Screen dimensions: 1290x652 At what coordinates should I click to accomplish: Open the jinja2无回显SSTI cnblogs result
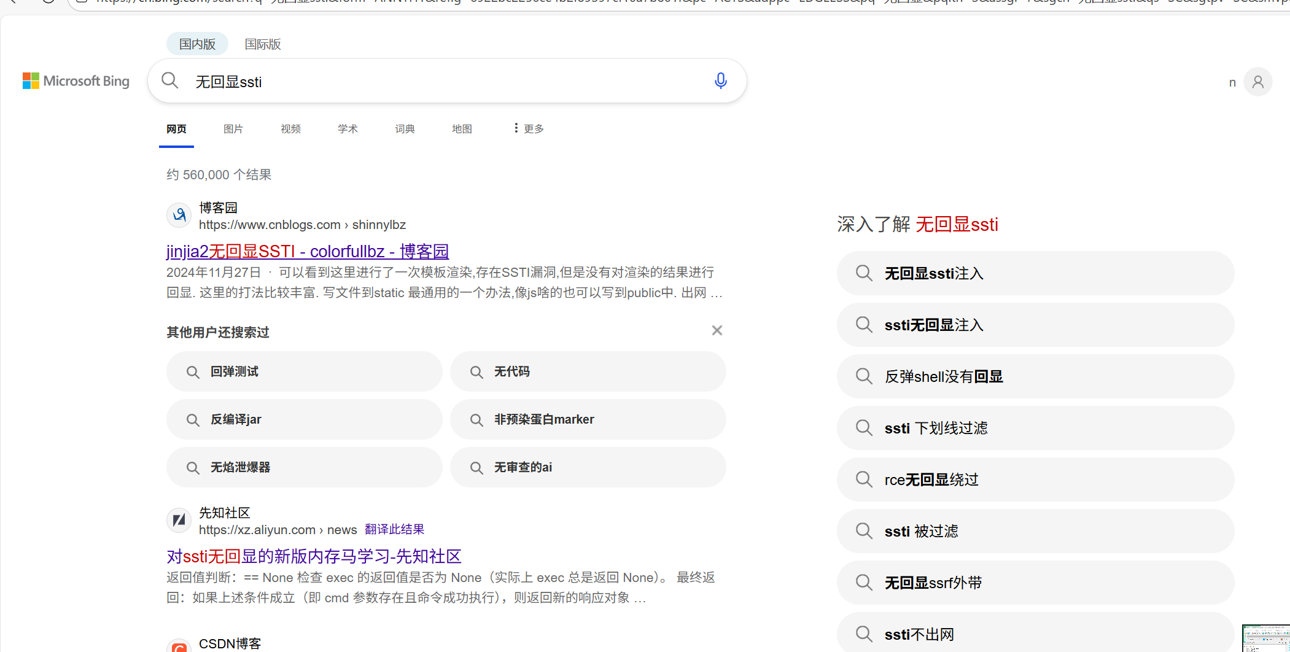pos(308,251)
